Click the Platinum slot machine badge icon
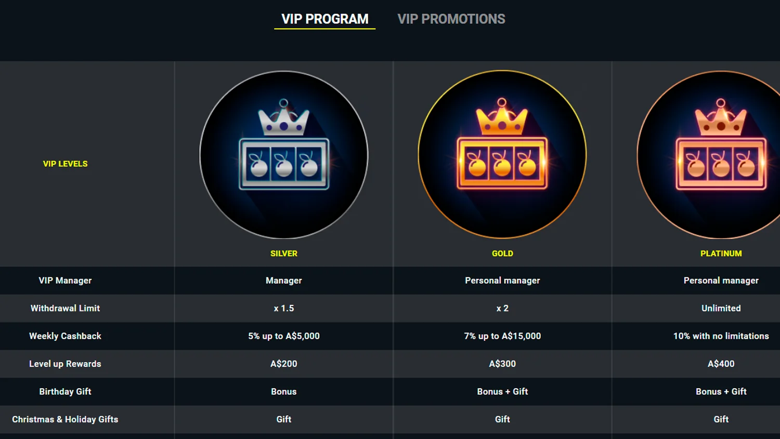 pos(721,155)
